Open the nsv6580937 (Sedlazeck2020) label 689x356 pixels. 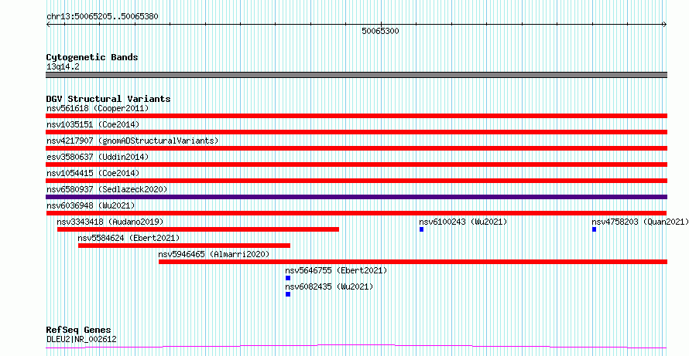(x=107, y=189)
